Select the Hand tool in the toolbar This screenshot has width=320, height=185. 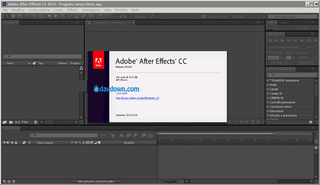click(13, 16)
